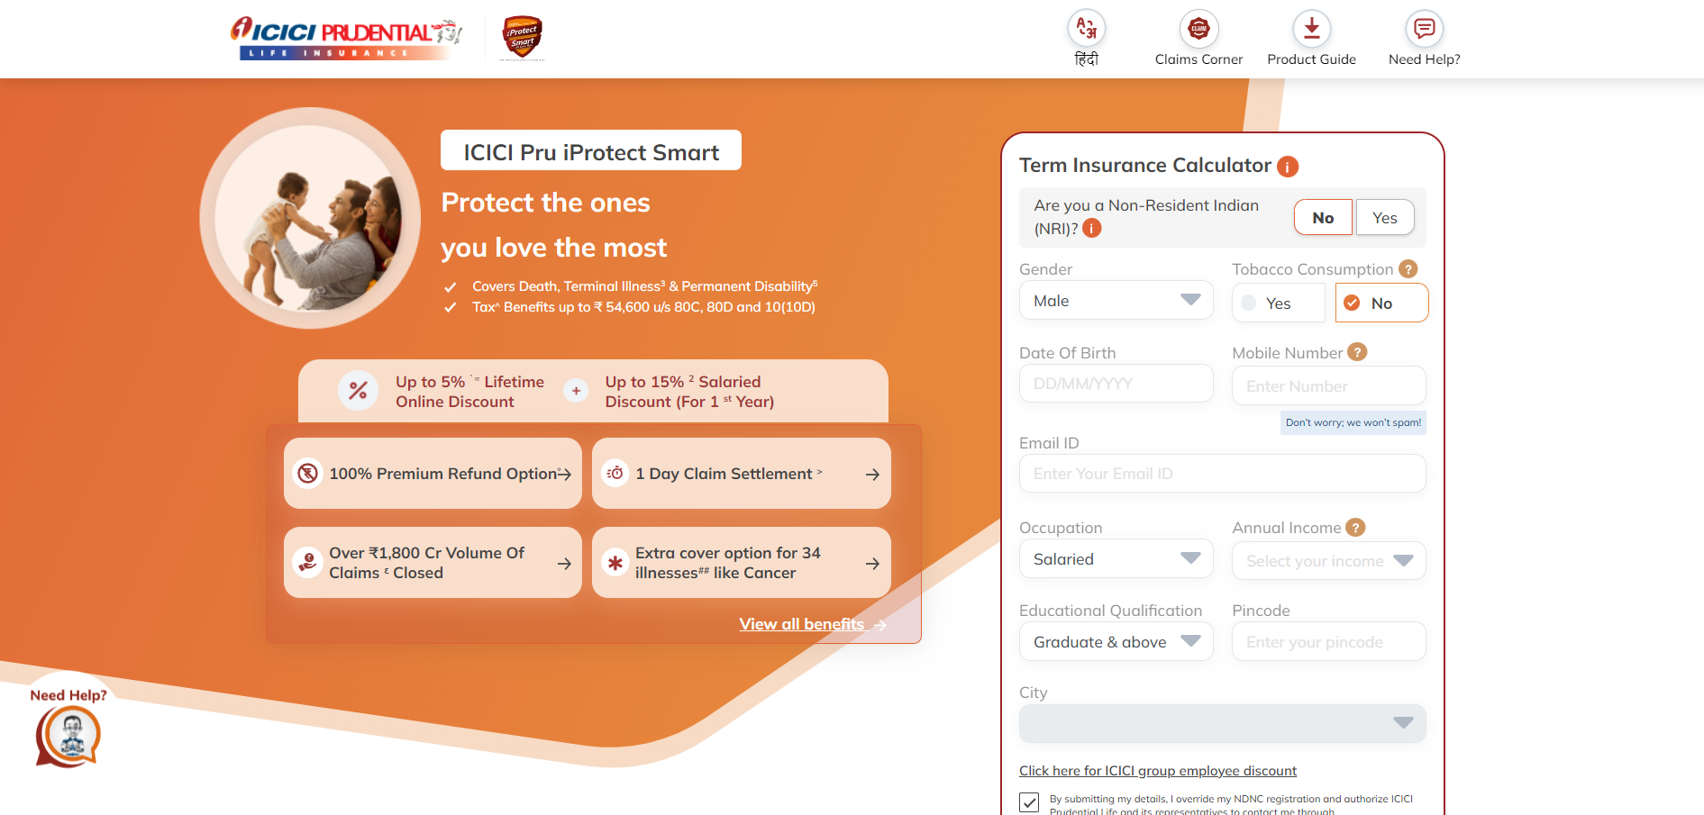Viewport: 1704px width, 815px height.
Task: Select Yes for Non-Resident Indian
Action: (1384, 218)
